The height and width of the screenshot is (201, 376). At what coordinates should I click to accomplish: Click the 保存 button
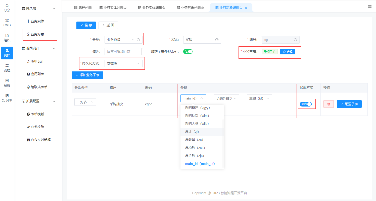pyautogui.click(x=86, y=25)
